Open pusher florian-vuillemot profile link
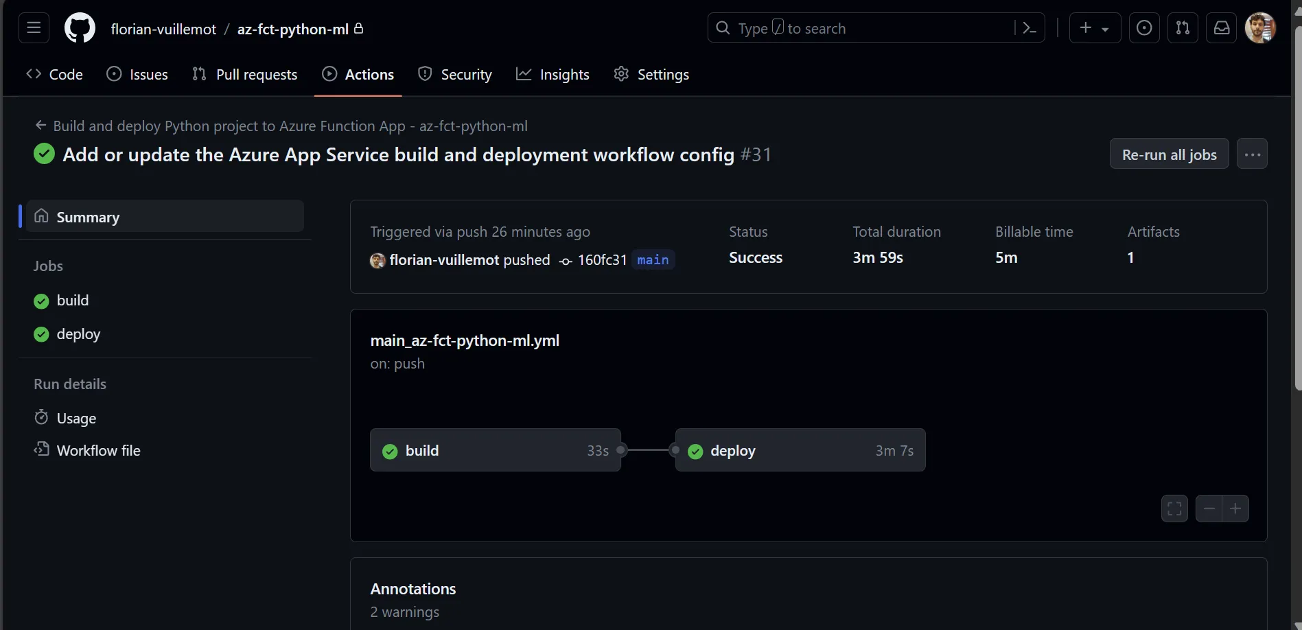Screen dimensions: 1302x630 (445, 260)
